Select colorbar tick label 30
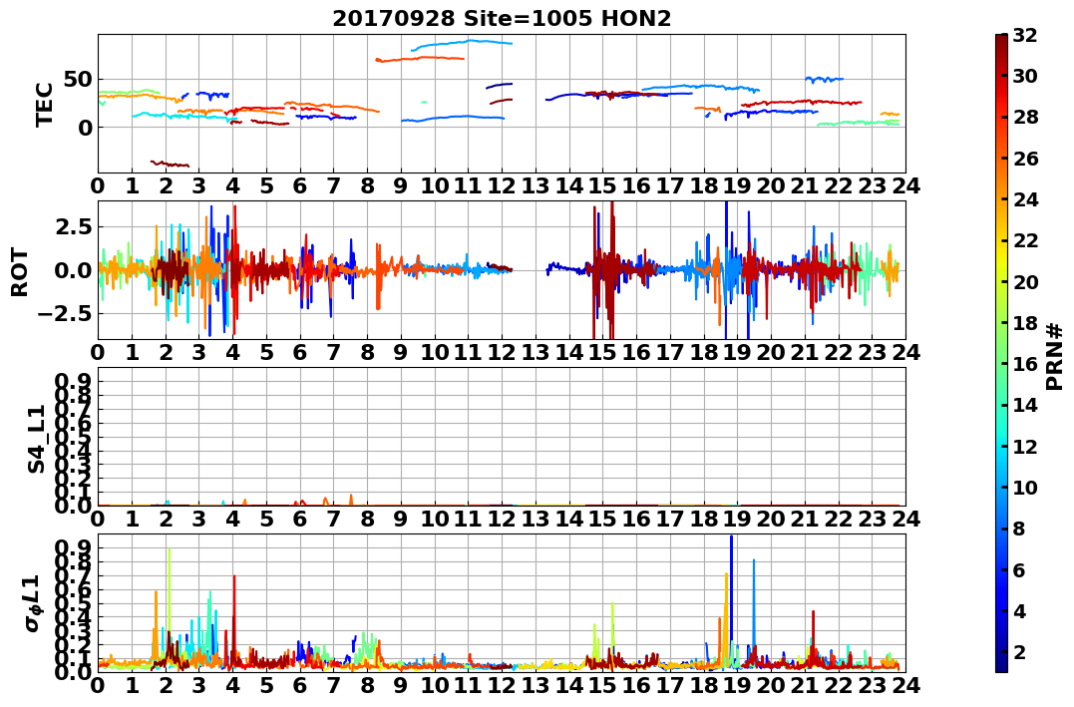Screen dimensions: 1074x707 point(1025,76)
